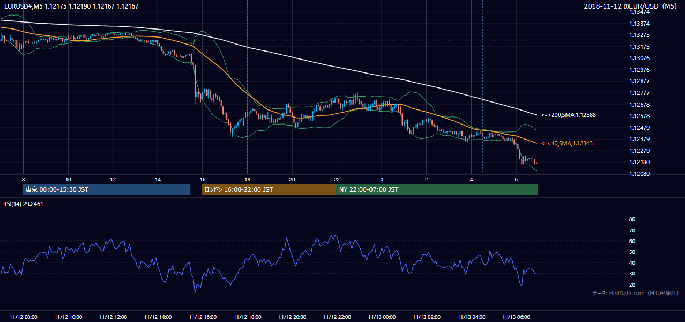Click price scale value 1.13474
Viewport: 685px width, 322px height.
pyautogui.click(x=639, y=12)
